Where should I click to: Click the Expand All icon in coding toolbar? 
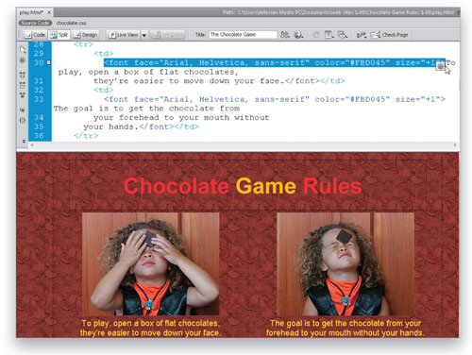point(23,94)
